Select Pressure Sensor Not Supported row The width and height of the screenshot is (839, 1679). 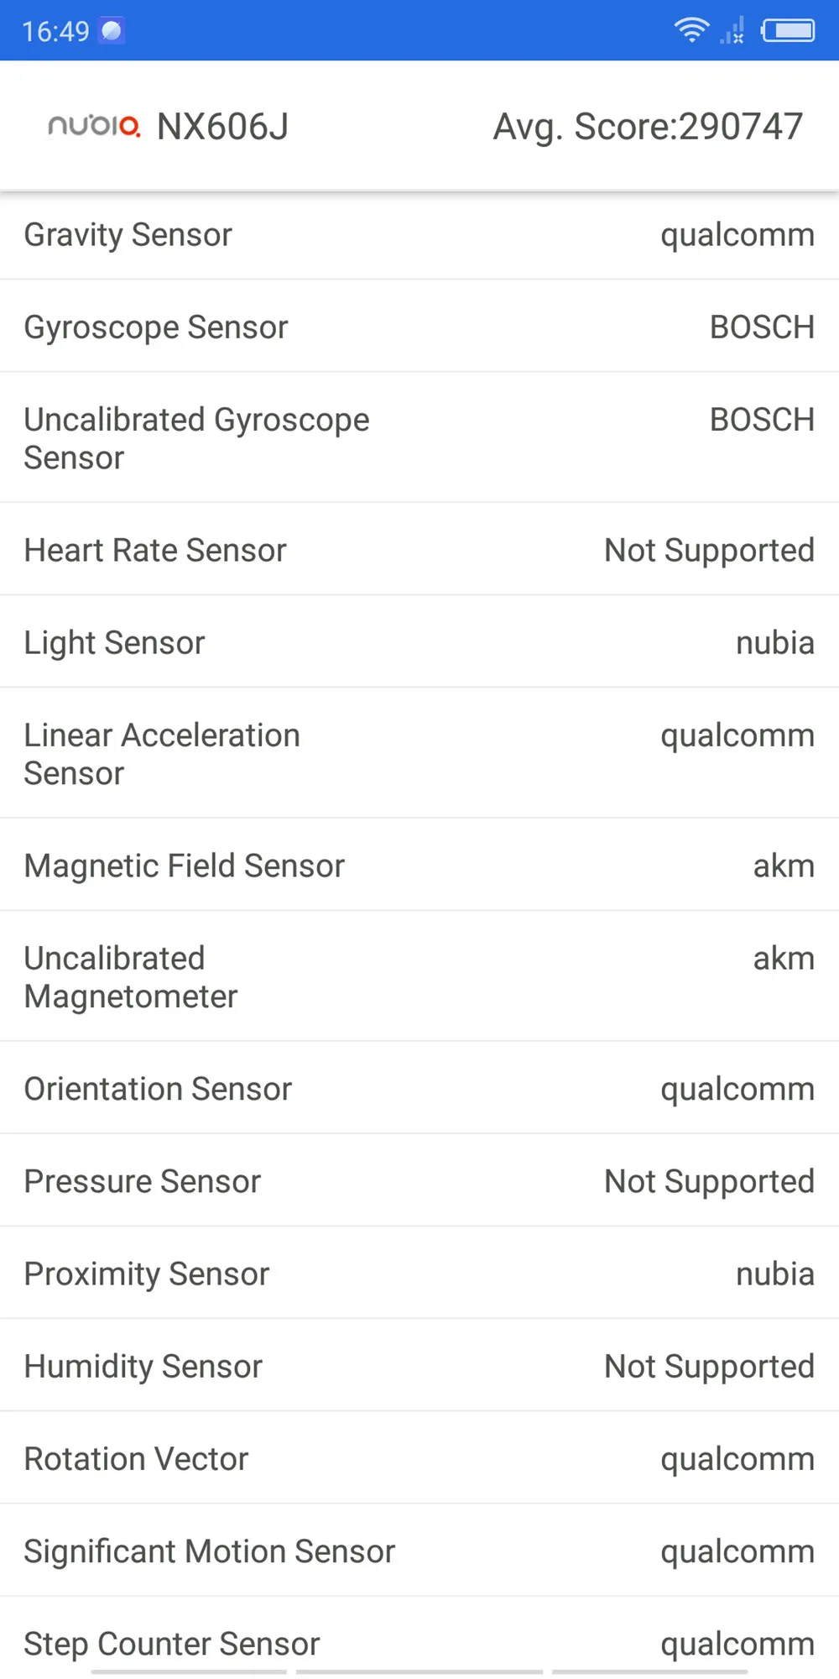pos(419,1181)
